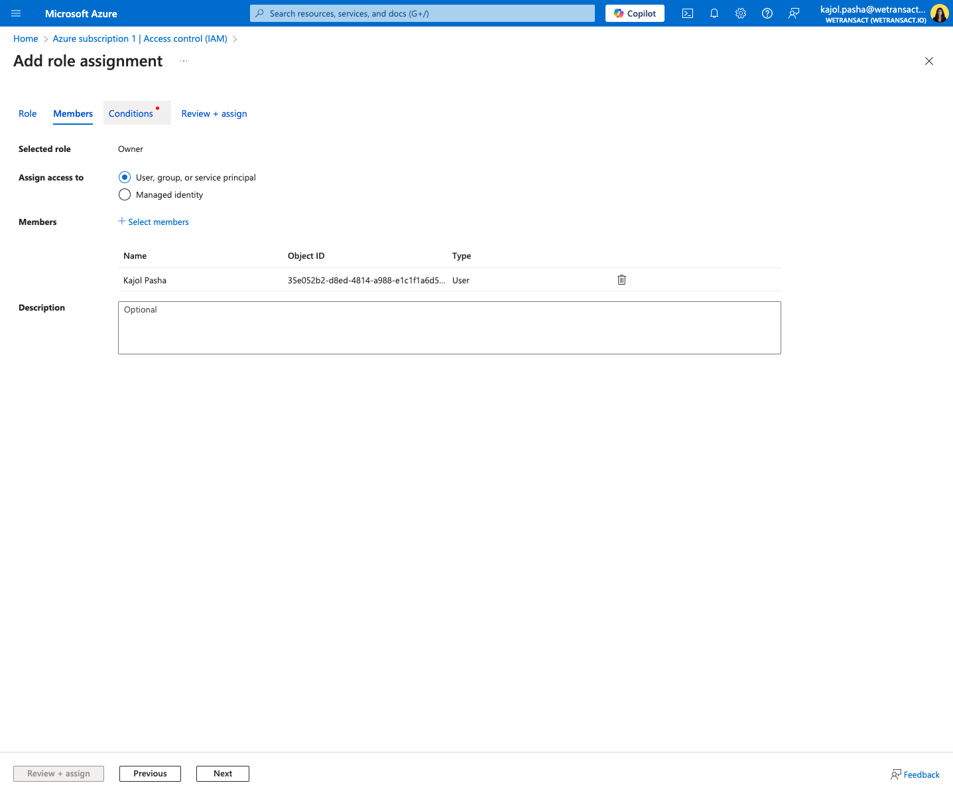Launch Cloud Shell from the top bar
The height and width of the screenshot is (795, 953).
(688, 13)
